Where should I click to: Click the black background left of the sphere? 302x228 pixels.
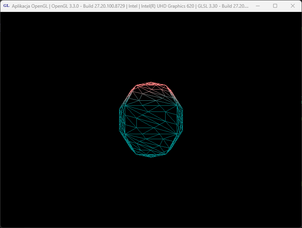[x=58, y=120]
